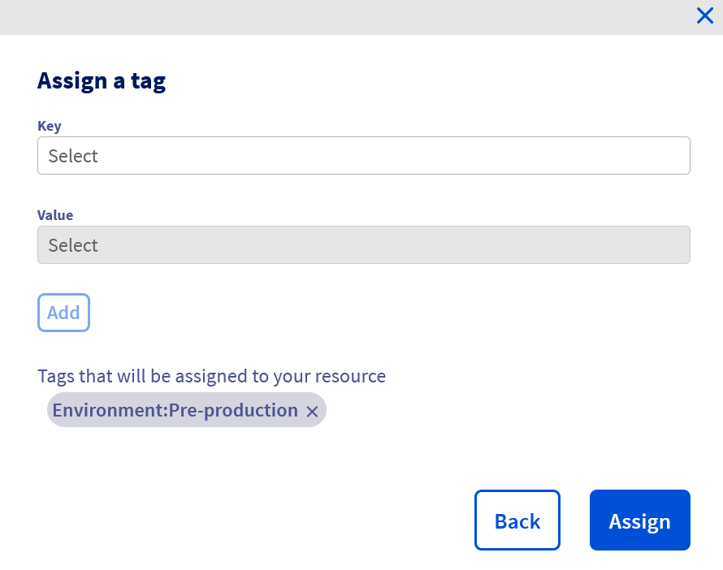The height and width of the screenshot is (570, 723).
Task: Click 'Select' placeholder in Key field
Action: point(73,156)
